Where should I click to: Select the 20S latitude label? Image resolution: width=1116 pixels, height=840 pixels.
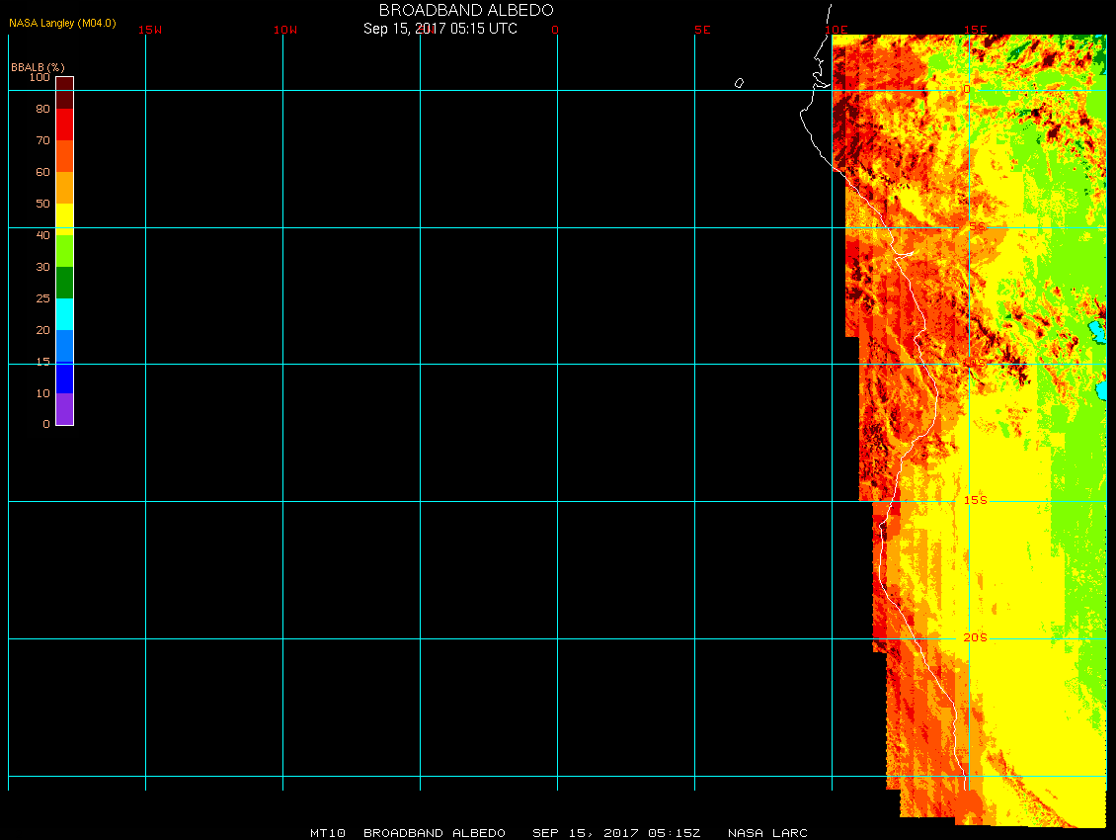[975, 637]
